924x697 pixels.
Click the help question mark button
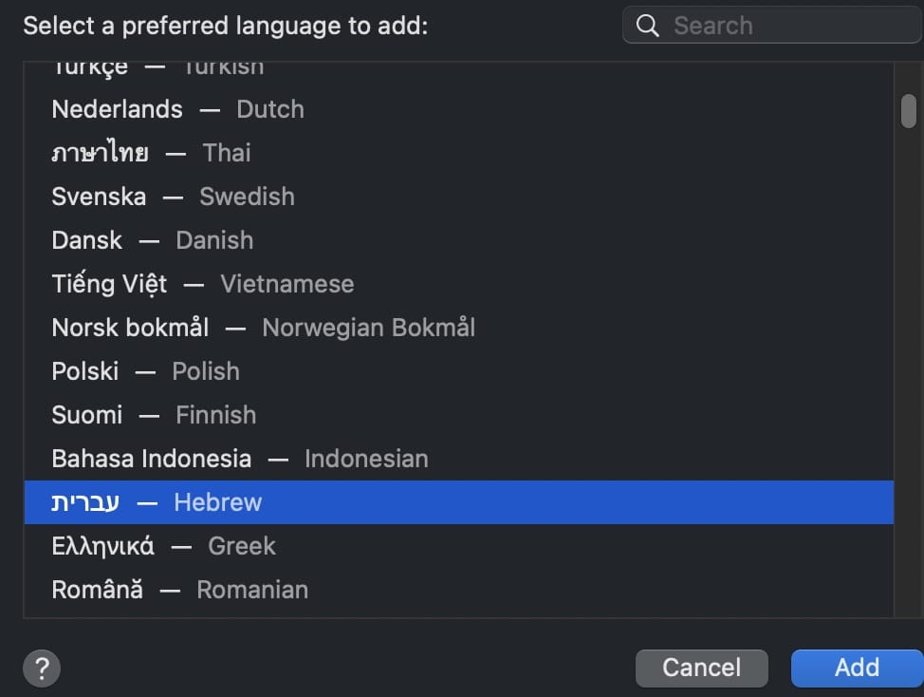tap(42, 668)
